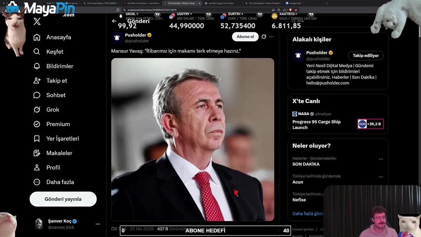Open a new browser tab with plus
The height and width of the screenshot is (237, 421).
click(327, 3)
